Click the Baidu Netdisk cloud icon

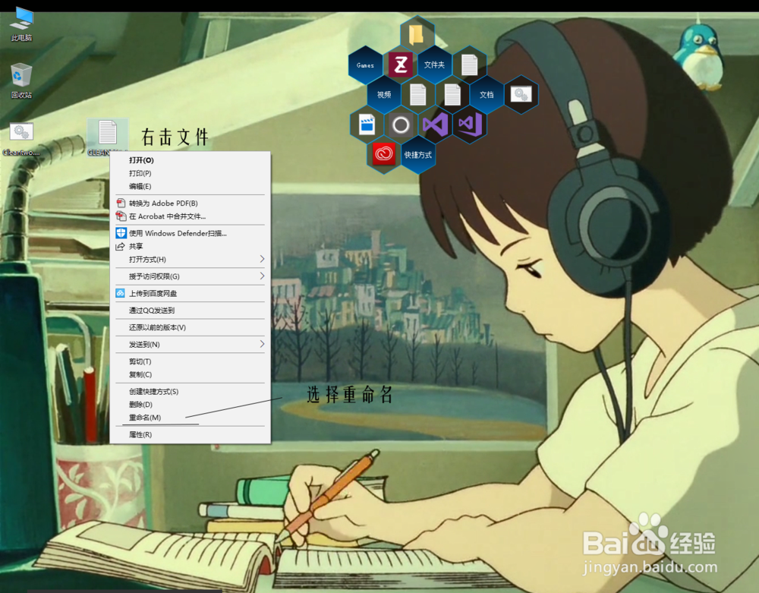point(121,293)
